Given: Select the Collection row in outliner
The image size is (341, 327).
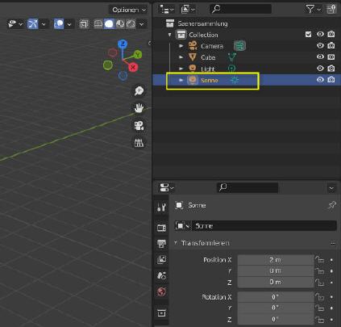Looking at the screenshot, I should 203,35.
